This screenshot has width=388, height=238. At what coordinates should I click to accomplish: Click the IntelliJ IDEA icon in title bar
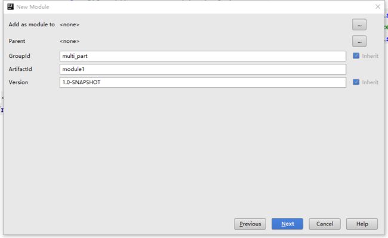point(10,7)
